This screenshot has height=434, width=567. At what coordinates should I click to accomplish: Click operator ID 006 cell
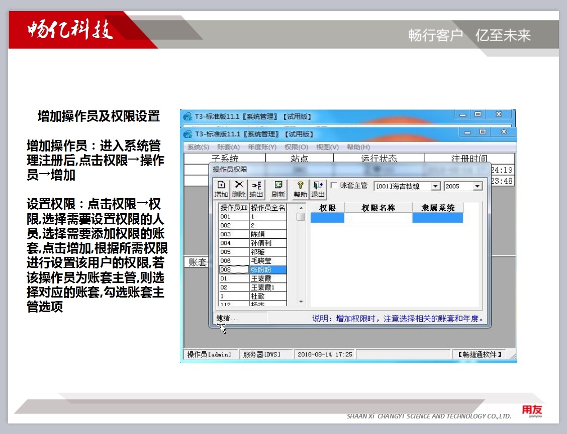click(x=234, y=261)
